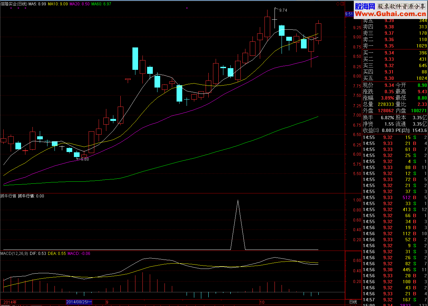Click the 买三 9.32 order book row
Viewport: 428px width, 306px height.
(x=395, y=66)
